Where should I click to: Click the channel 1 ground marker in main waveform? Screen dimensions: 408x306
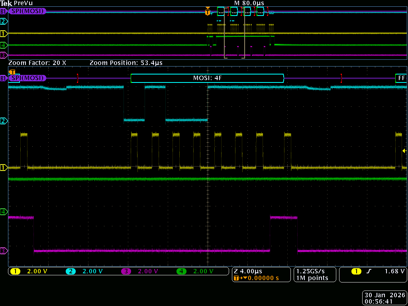tap(4, 167)
